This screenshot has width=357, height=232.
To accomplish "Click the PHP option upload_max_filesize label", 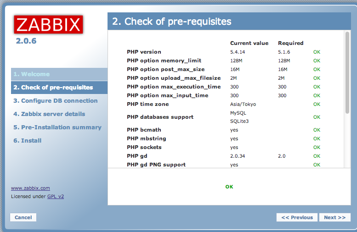I will pyautogui.click(x=174, y=78).
